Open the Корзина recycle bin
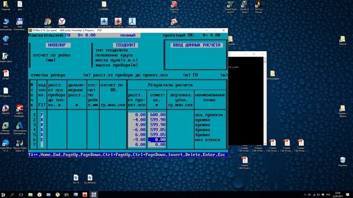353x198 pixels. coord(343,161)
